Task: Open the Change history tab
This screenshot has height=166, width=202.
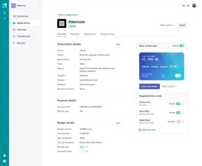Action: pyautogui.click(x=107, y=34)
